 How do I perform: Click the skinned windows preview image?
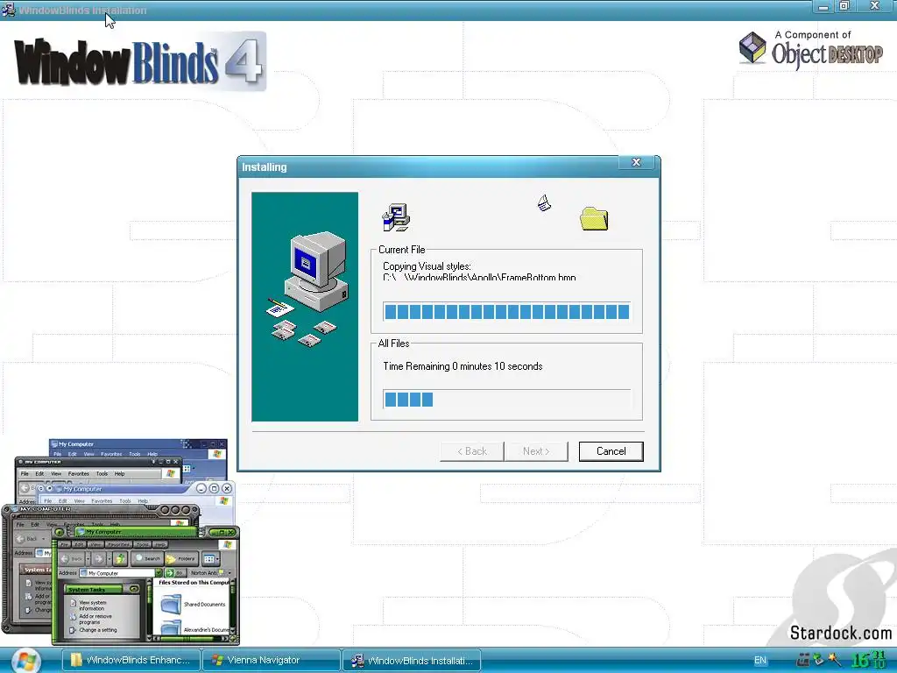[121, 542]
